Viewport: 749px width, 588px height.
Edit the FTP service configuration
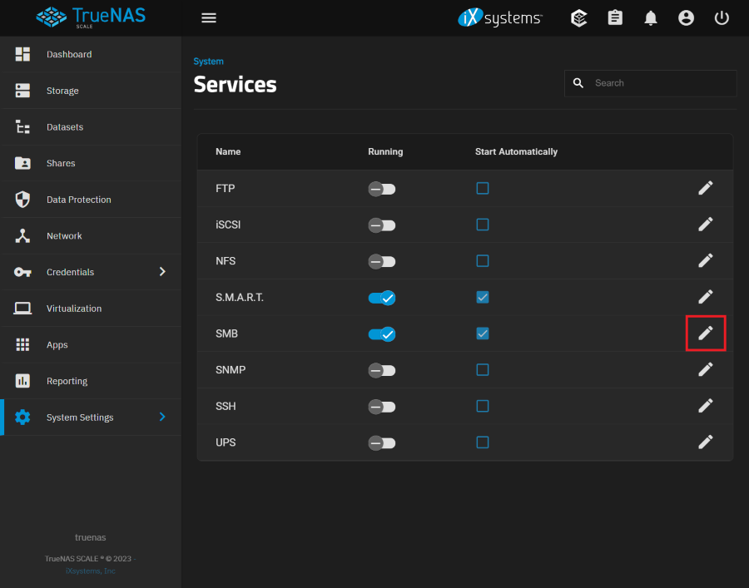(706, 188)
